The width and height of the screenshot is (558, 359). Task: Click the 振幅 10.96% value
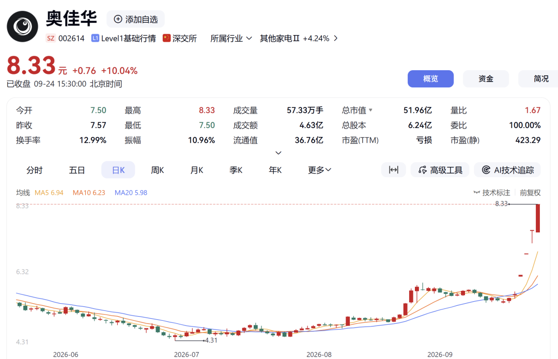[202, 140]
